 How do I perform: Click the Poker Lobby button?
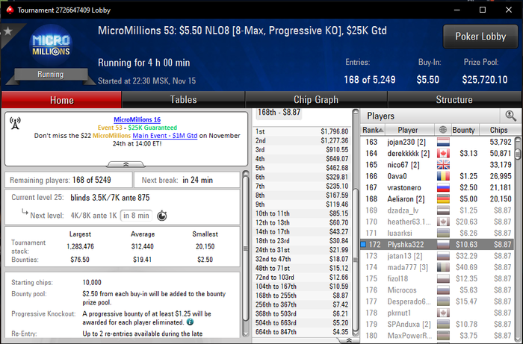click(480, 37)
